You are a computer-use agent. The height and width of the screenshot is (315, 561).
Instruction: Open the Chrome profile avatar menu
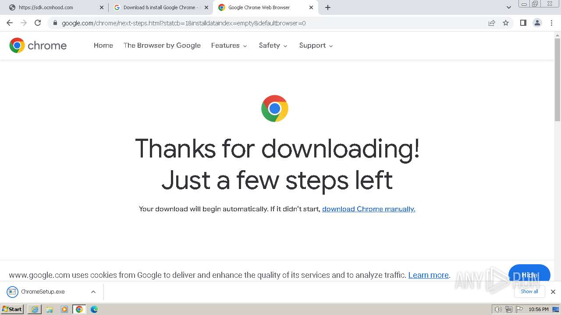537,23
